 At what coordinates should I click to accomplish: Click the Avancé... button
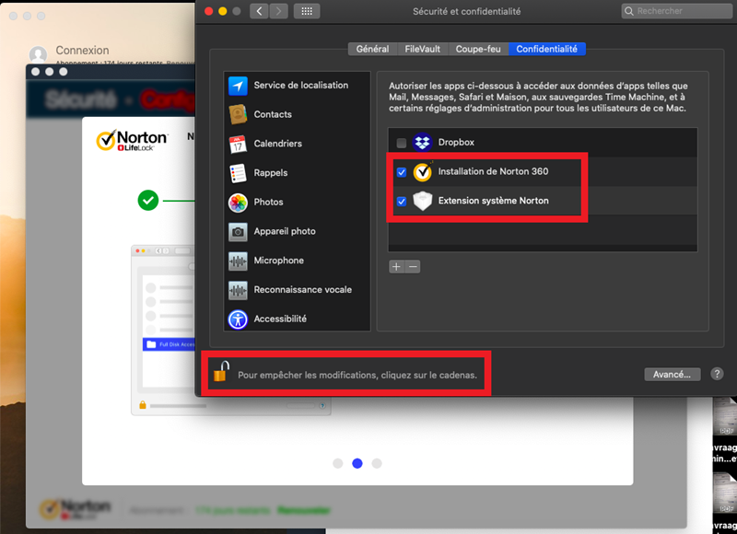(x=673, y=375)
